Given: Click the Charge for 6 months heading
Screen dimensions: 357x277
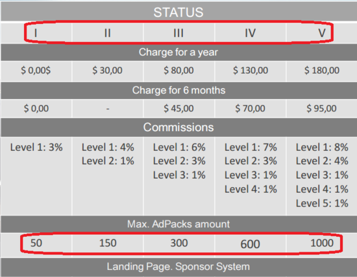Looking at the screenshot, I should (x=178, y=91).
